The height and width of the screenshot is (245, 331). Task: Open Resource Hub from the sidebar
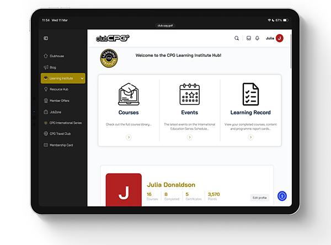58,89
